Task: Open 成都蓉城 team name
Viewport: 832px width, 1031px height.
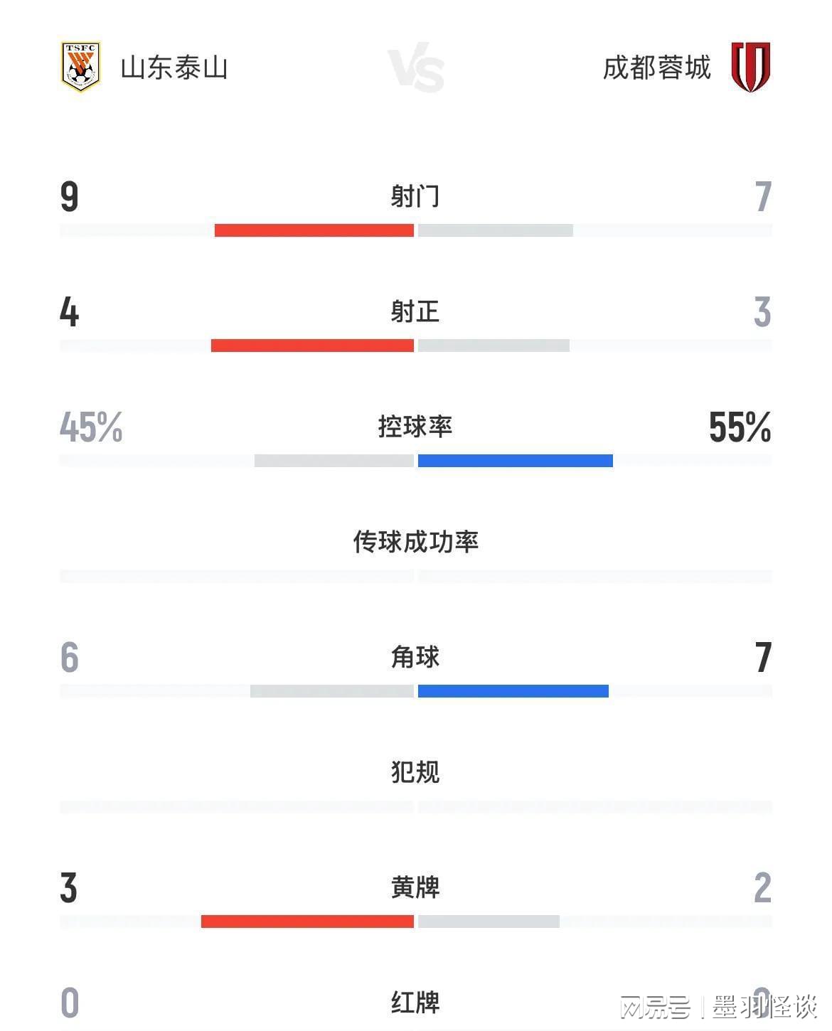Action: (x=657, y=68)
